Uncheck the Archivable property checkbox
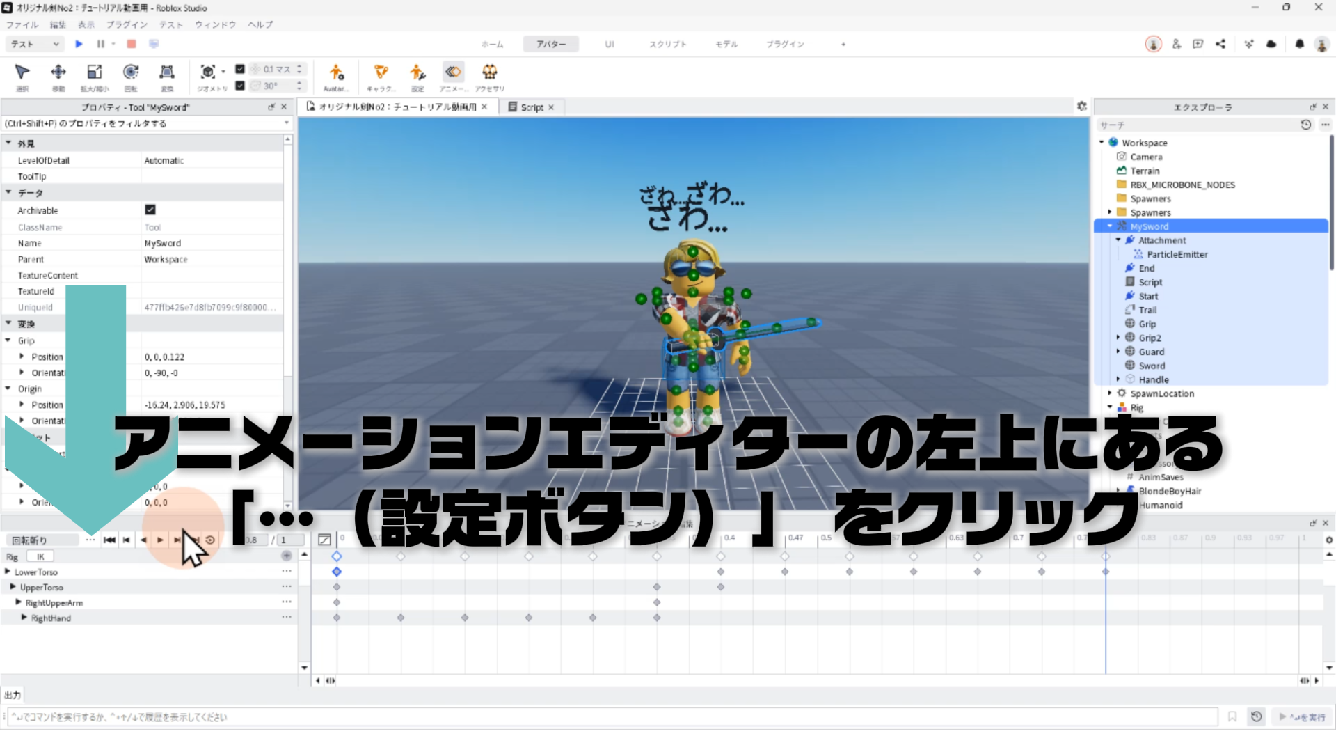 150,210
